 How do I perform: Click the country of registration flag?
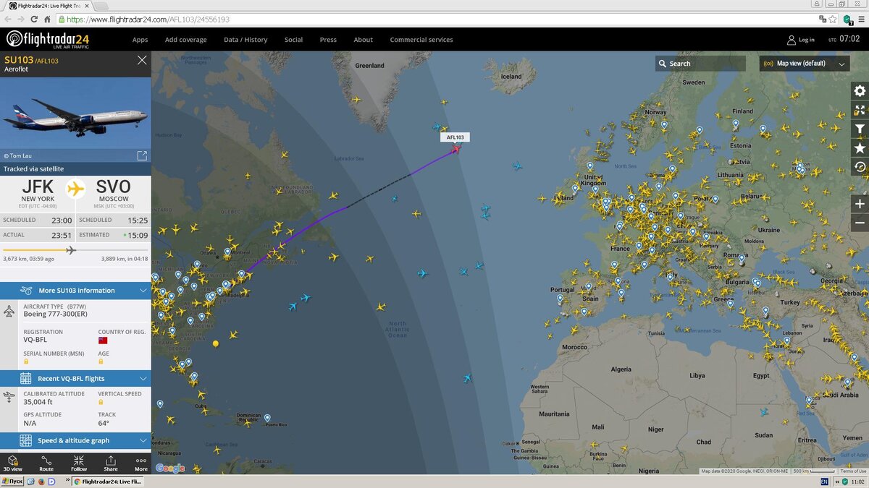[x=103, y=340]
